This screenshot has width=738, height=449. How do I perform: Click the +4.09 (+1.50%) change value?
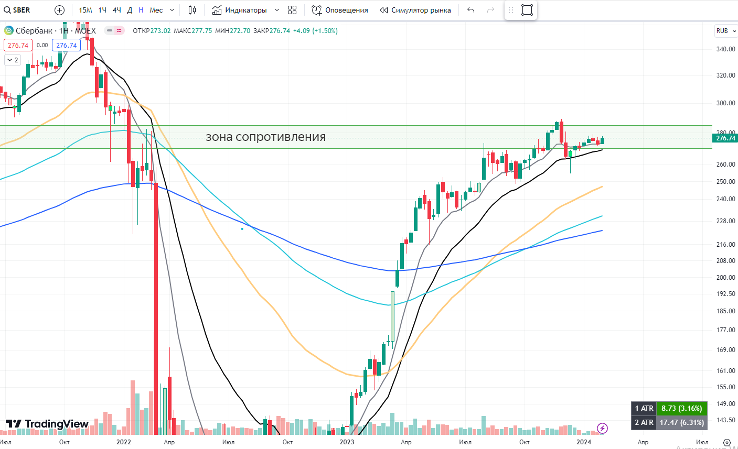(315, 31)
